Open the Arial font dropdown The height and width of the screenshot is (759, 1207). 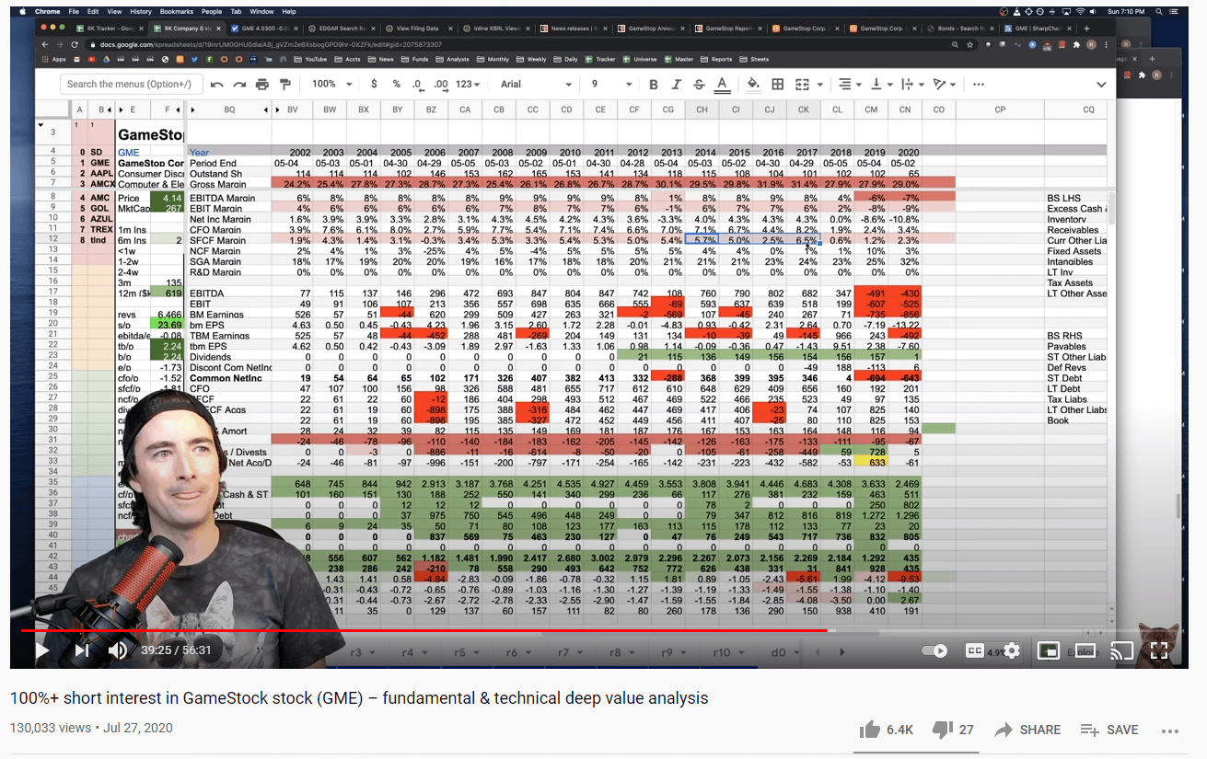[x=535, y=84]
